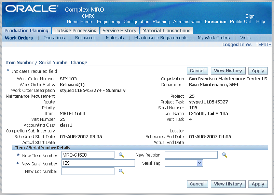Open the Help link
Viewport: 274px width, 195px height.
[x=261, y=21]
